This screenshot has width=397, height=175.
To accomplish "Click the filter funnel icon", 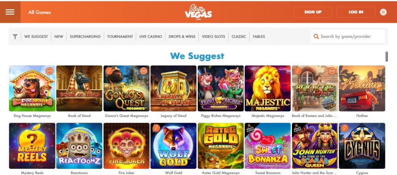I will tap(15, 36).
